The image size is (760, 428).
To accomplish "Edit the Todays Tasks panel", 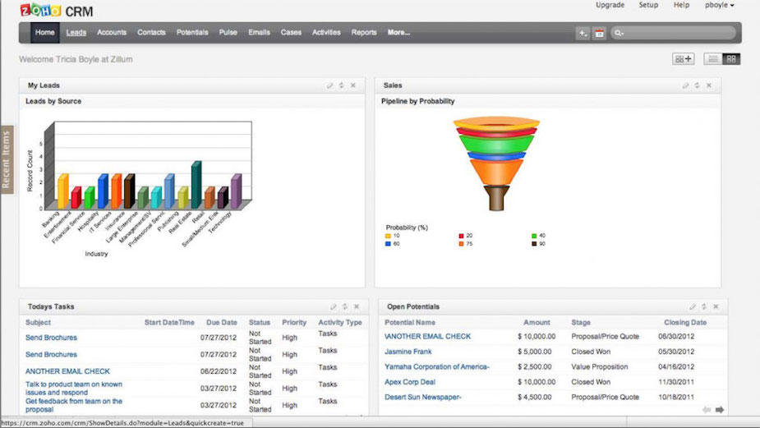I will (x=334, y=306).
